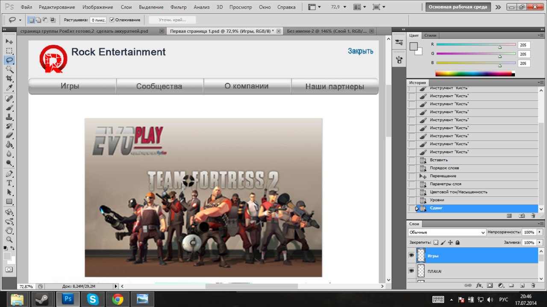Click the foreground color swatch in Color panel
Screen dimensions: 547x307
click(x=413, y=47)
